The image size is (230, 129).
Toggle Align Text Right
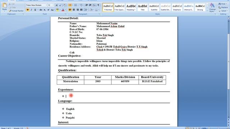pos(78,10)
